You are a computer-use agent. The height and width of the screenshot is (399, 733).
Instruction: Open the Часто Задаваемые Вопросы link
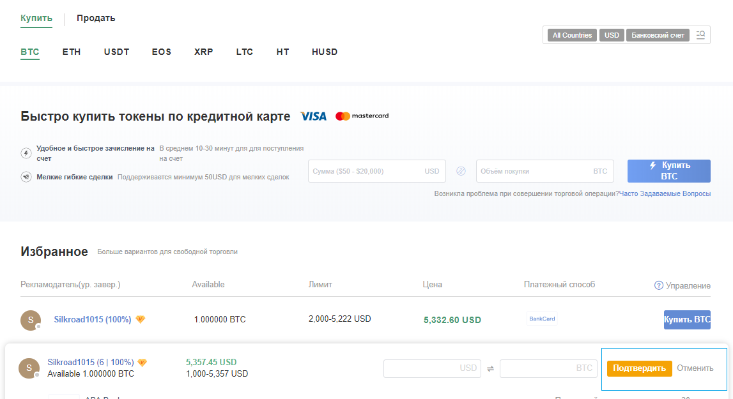coord(665,193)
